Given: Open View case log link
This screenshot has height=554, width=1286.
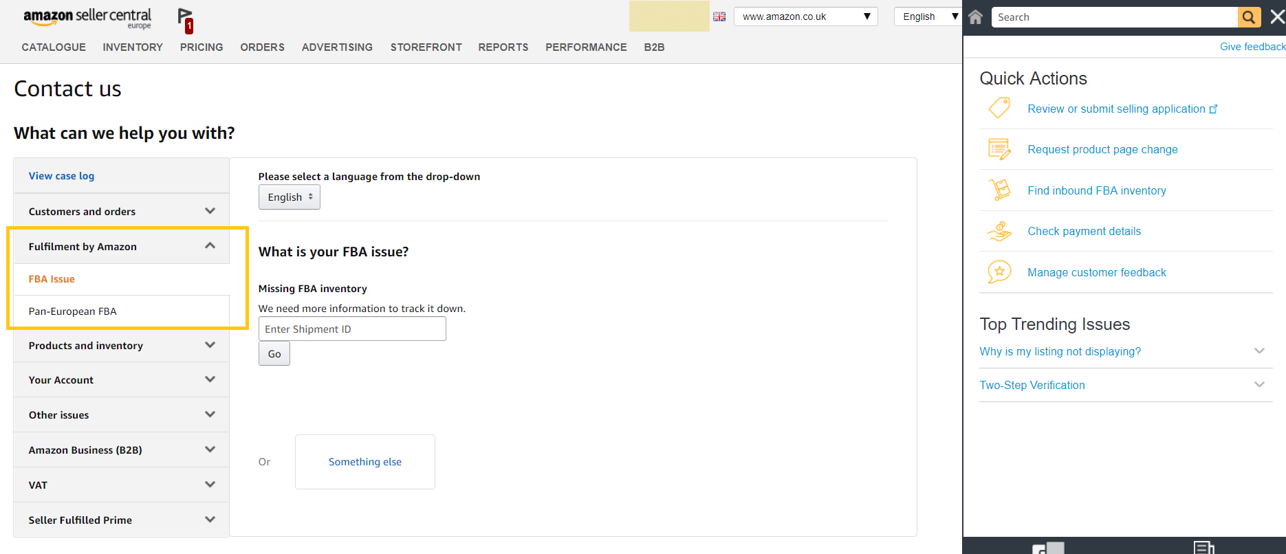Looking at the screenshot, I should click(x=61, y=176).
